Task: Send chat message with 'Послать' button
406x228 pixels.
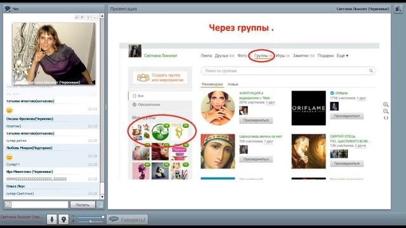Action: click(x=82, y=205)
